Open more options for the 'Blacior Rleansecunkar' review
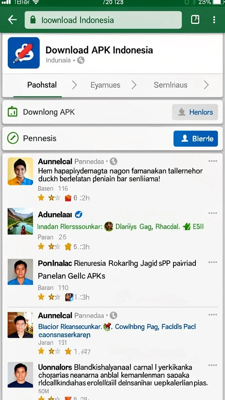The image size is (225, 400). coord(212,315)
